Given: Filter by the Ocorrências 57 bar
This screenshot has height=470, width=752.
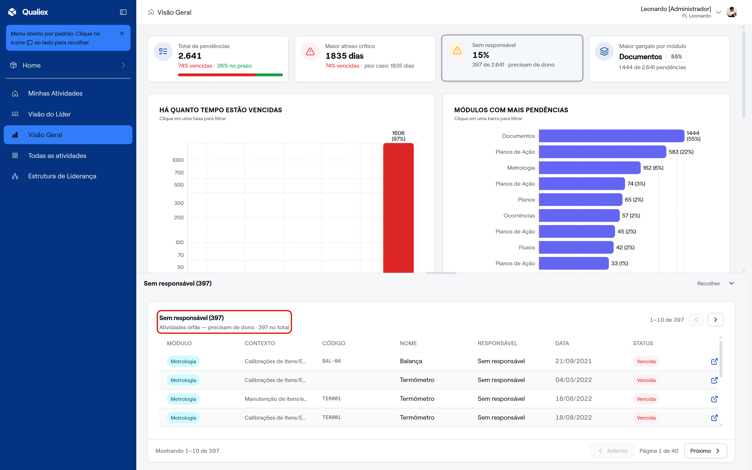Looking at the screenshot, I should (579, 215).
